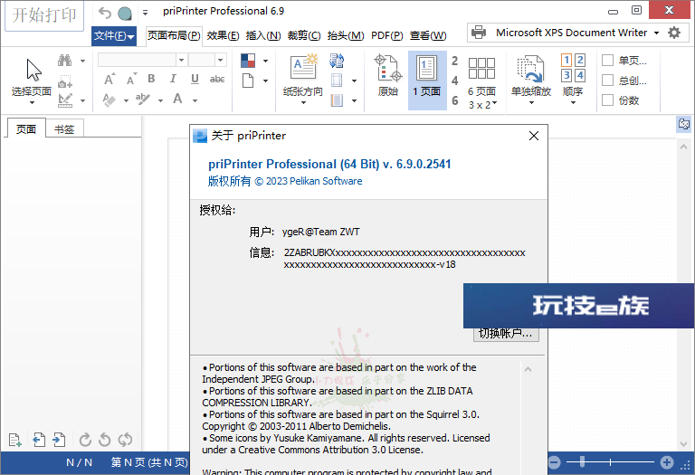Enable the 单页... checkbox
Image resolution: width=695 pixels, height=475 pixels.
point(608,61)
